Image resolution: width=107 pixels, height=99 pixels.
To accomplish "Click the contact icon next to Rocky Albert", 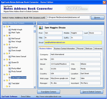I will click(10, 68).
